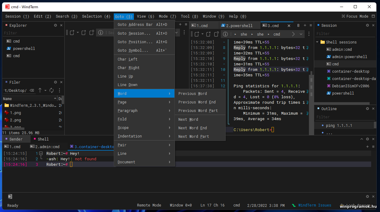Select DebianISimOFv2006 session

click(350, 86)
